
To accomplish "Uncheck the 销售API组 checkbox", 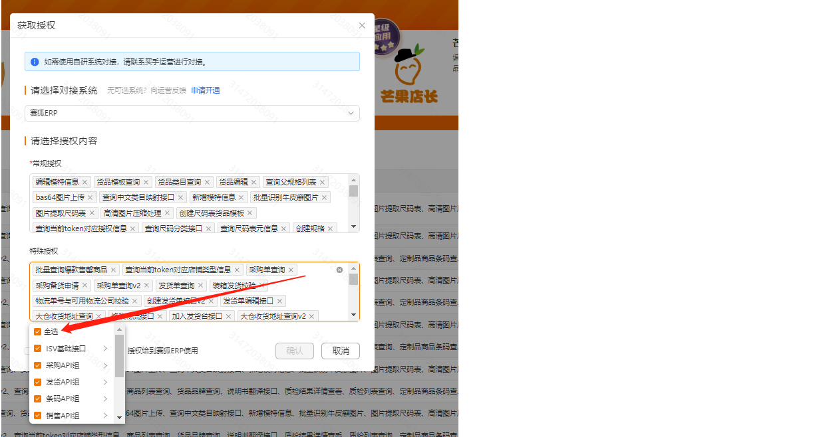I will tap(37, 416).
